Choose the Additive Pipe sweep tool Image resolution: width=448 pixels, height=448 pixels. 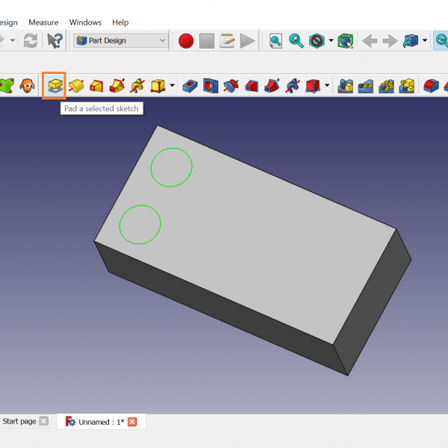(x=116, y=86)
